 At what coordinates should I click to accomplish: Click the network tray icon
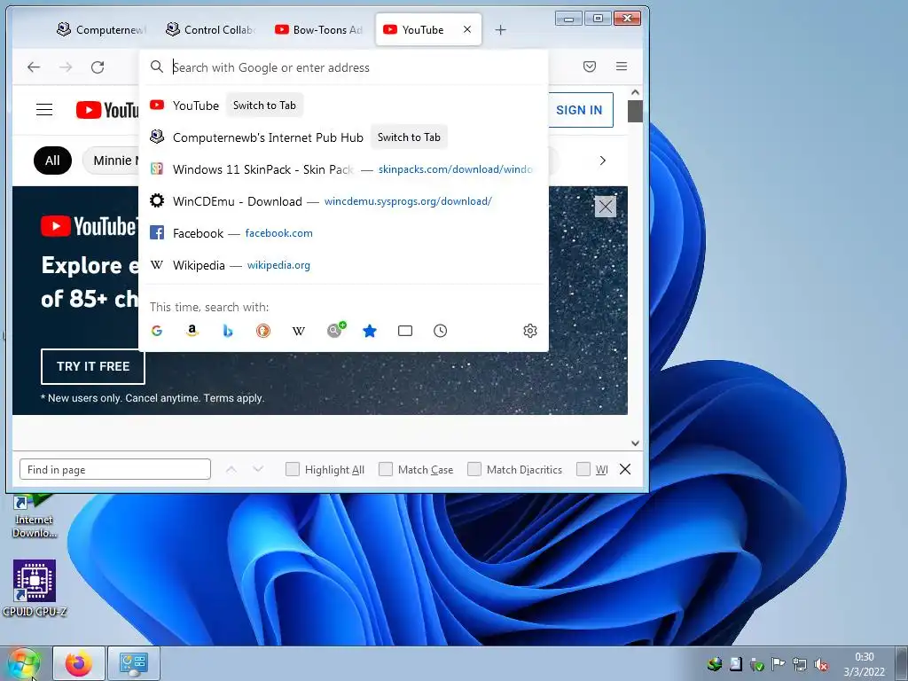point(800,664)
